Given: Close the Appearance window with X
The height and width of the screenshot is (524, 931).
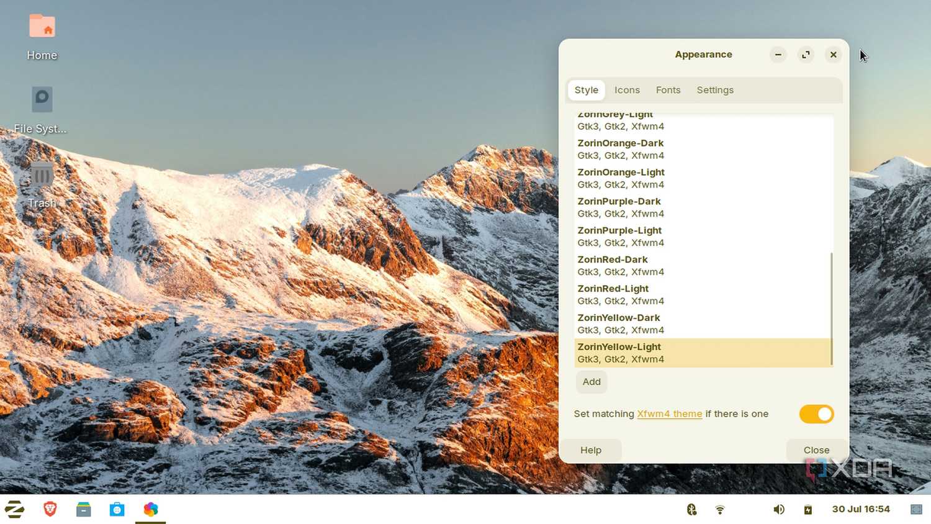Looking at the screenshot, I should (834, 55).
